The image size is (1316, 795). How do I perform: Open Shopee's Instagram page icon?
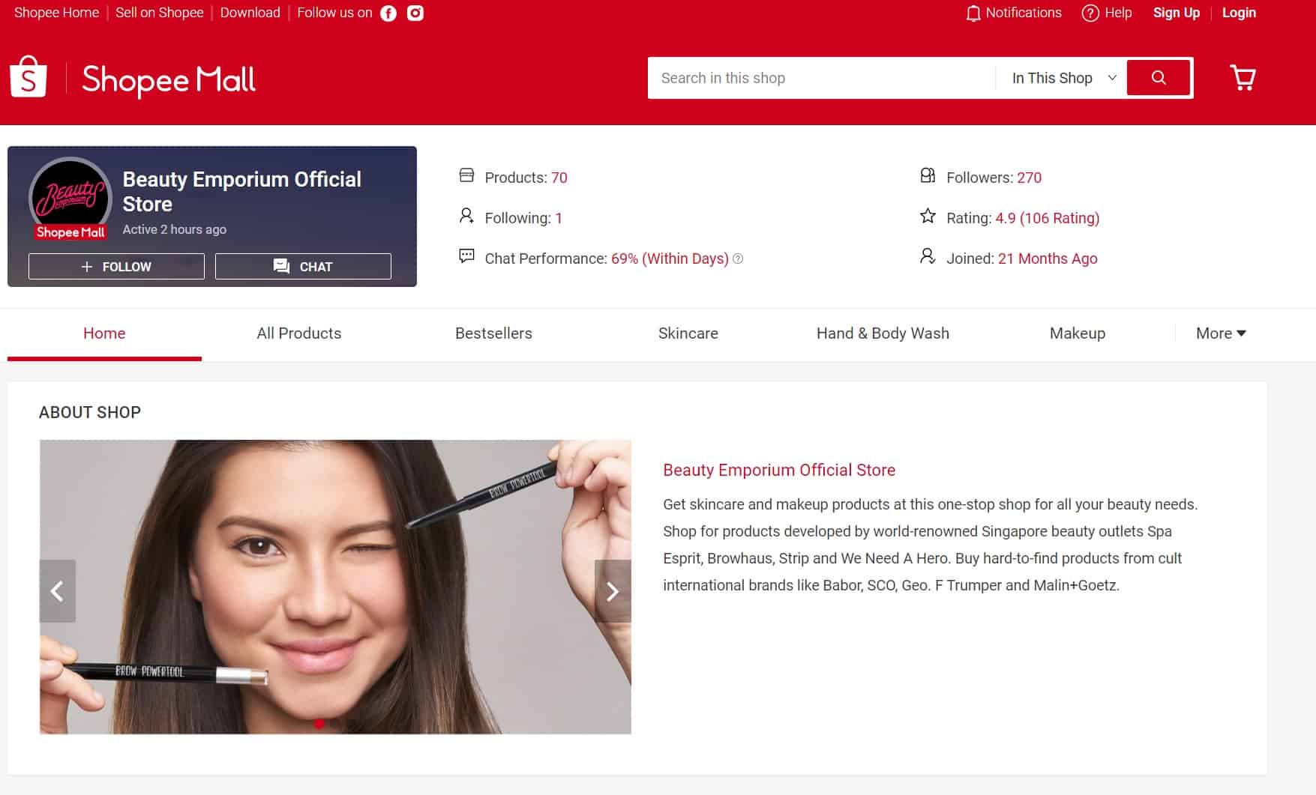click(415, 13)
